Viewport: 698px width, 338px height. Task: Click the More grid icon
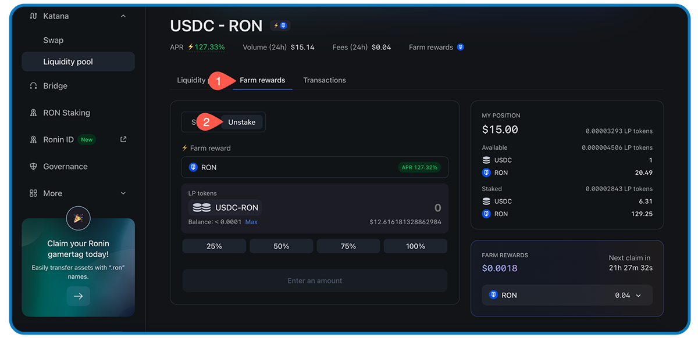(x=33, y=193)
